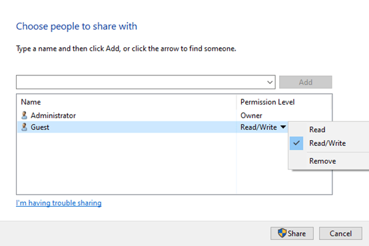Expand Guest permission level arrow

(x=283, y=127)
